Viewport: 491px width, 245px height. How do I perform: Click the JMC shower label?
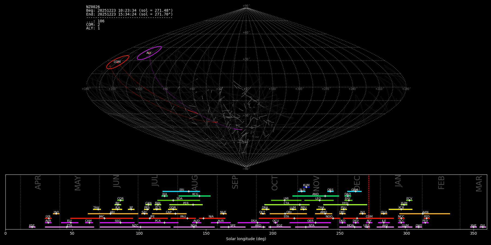(101, 217)
